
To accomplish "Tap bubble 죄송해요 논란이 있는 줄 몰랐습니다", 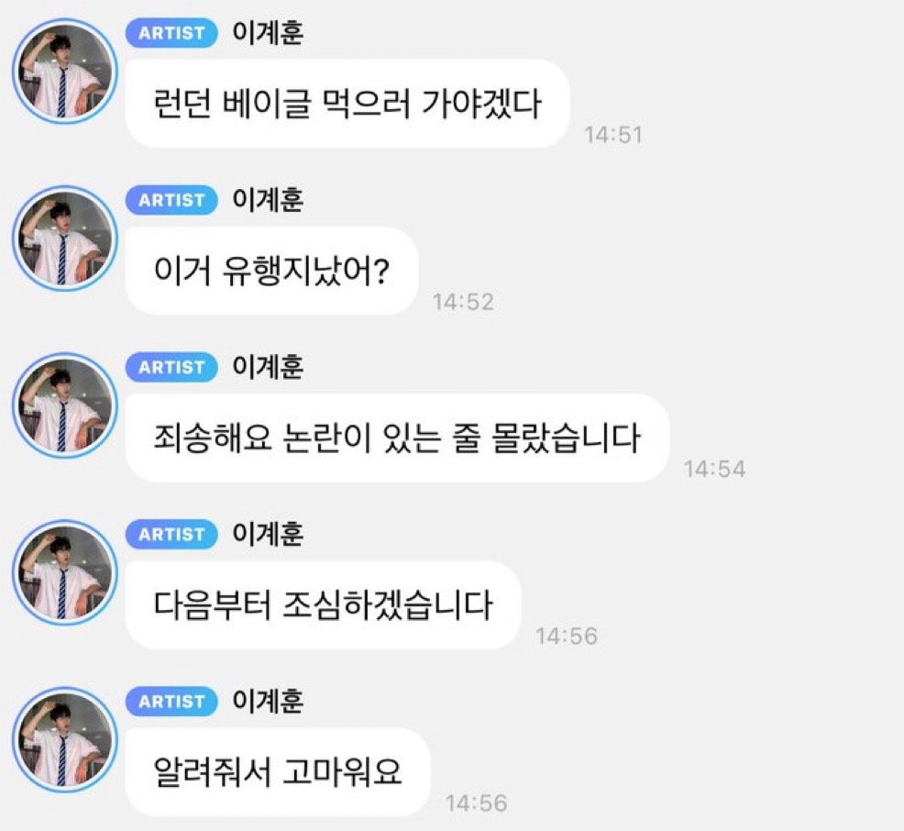I will [x=397, y=438].
